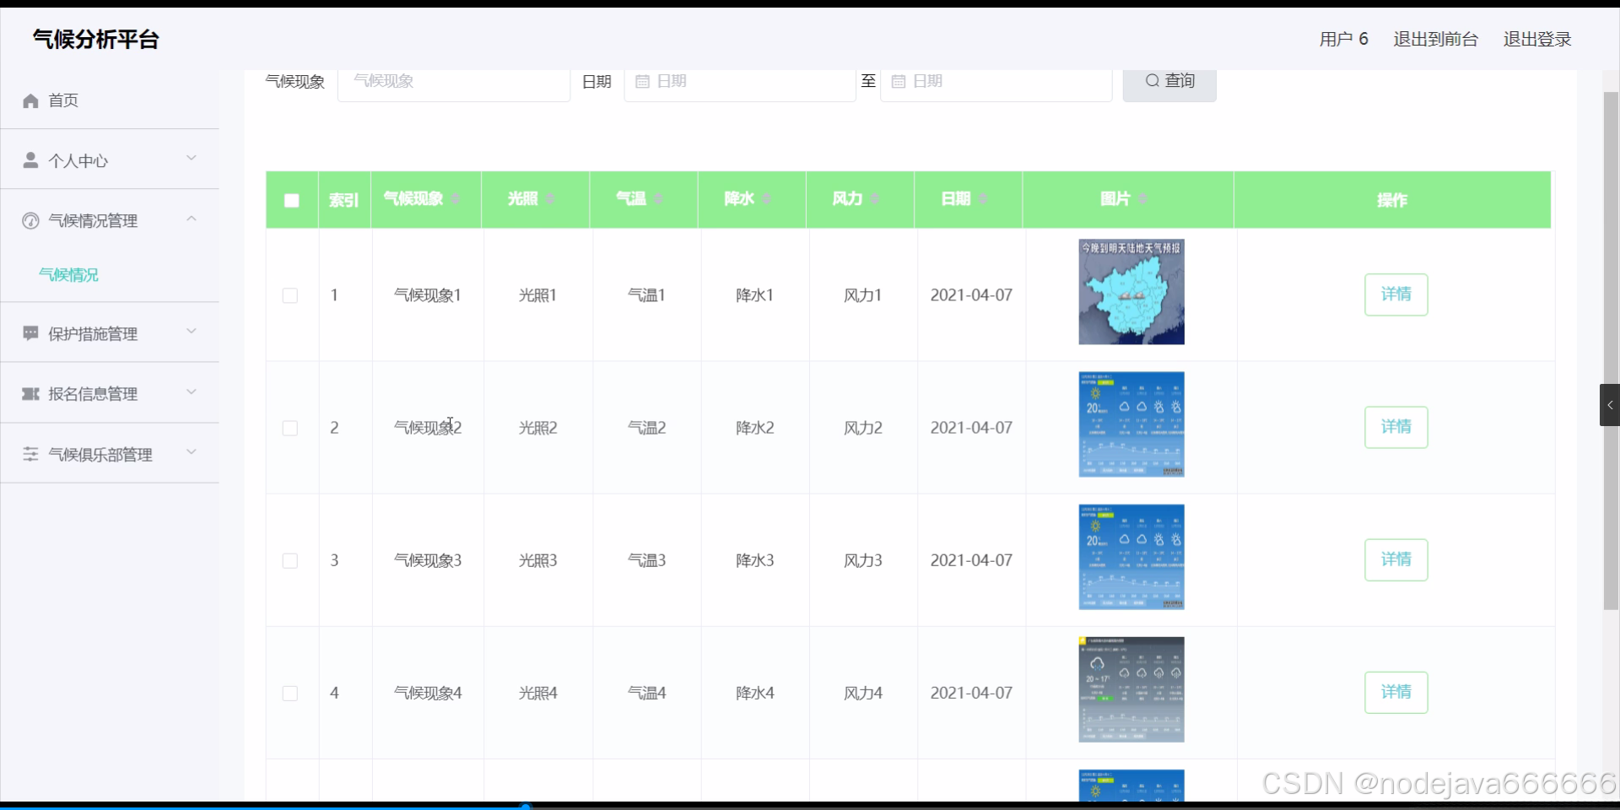
Task: Click the 用户 6 label
Action: [x=1344, y=40]
